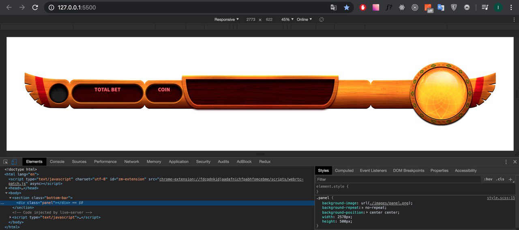Open the gear cog extension icon
The width and height of the screenshot is (519, 230).
click(x=467, y=7)
